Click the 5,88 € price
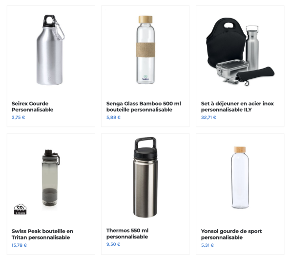 [113, 118]
